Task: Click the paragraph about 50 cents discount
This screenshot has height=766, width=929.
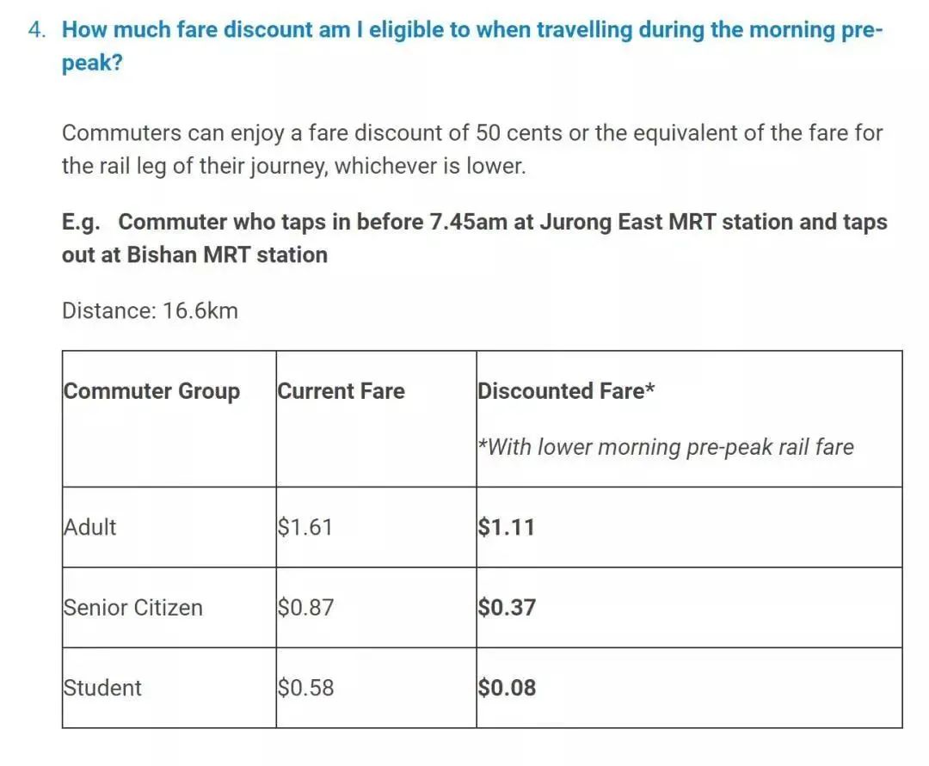Action: 471,150
